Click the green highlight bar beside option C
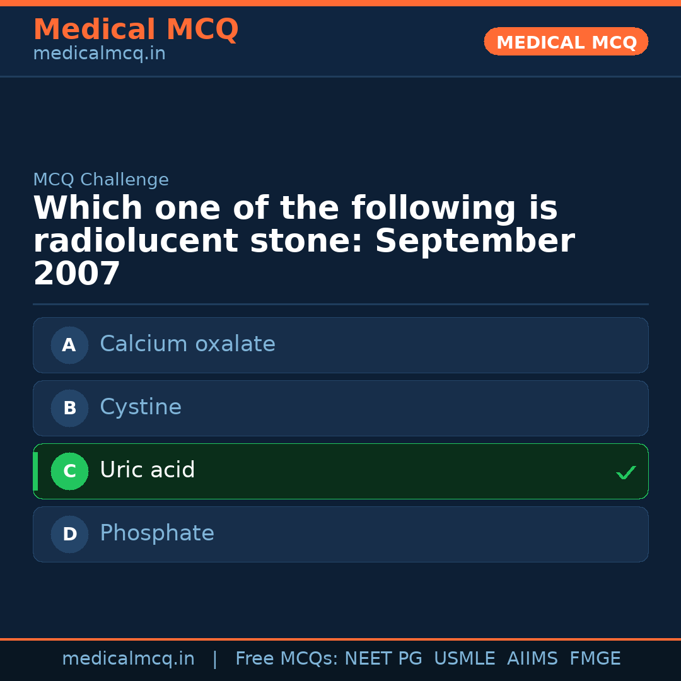681x681 pixels. click(x=35, y=471)
